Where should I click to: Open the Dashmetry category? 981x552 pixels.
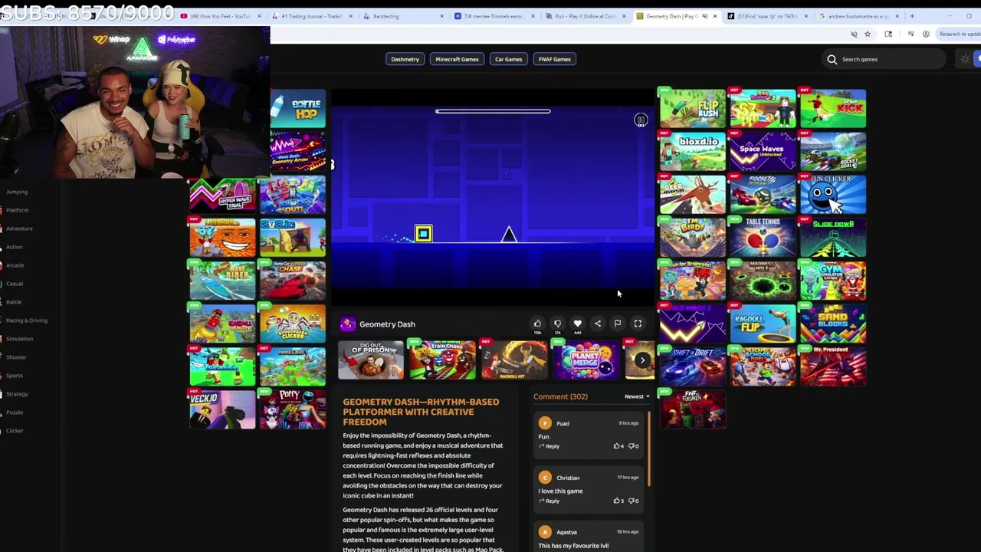coord(405,59)
